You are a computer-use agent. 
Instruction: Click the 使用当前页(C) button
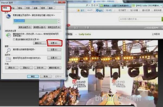tap(25, 27)
